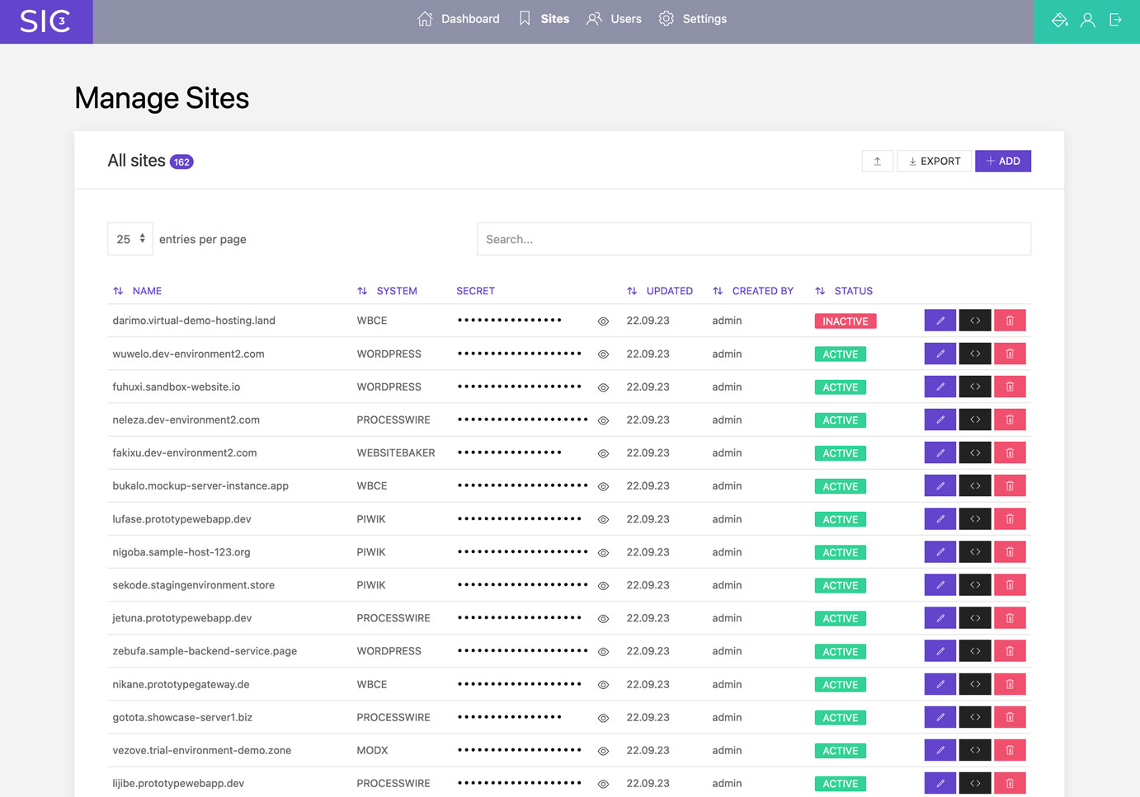Click the WEBSITEBAKER system cell
Screen dimensions: 1140x797
point(396,452)
